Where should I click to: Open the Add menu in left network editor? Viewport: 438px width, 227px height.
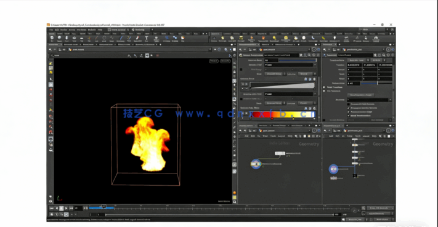246,136
